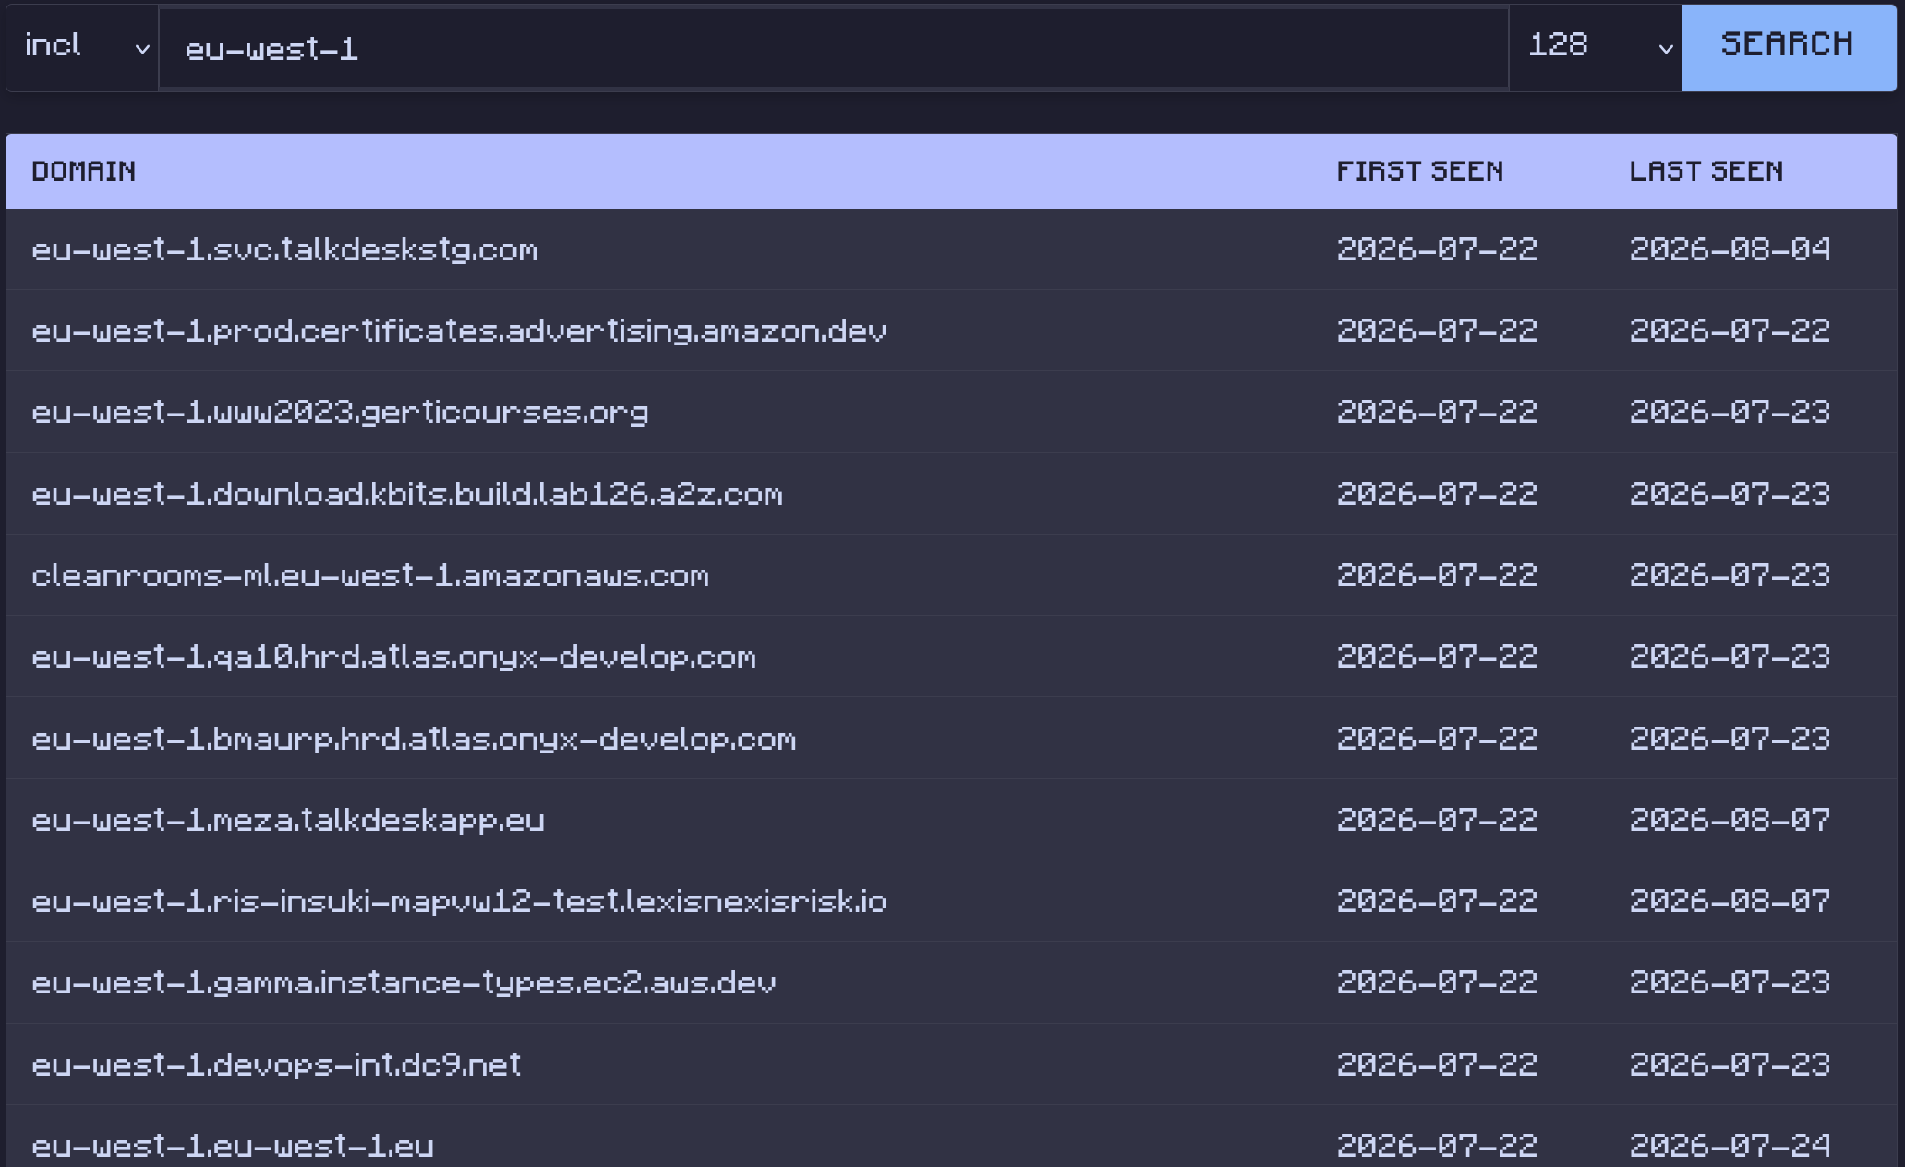Screen dimensions: 1905x1167
Task: Click the LAST SEEN column header
Action: point(1706,172)
